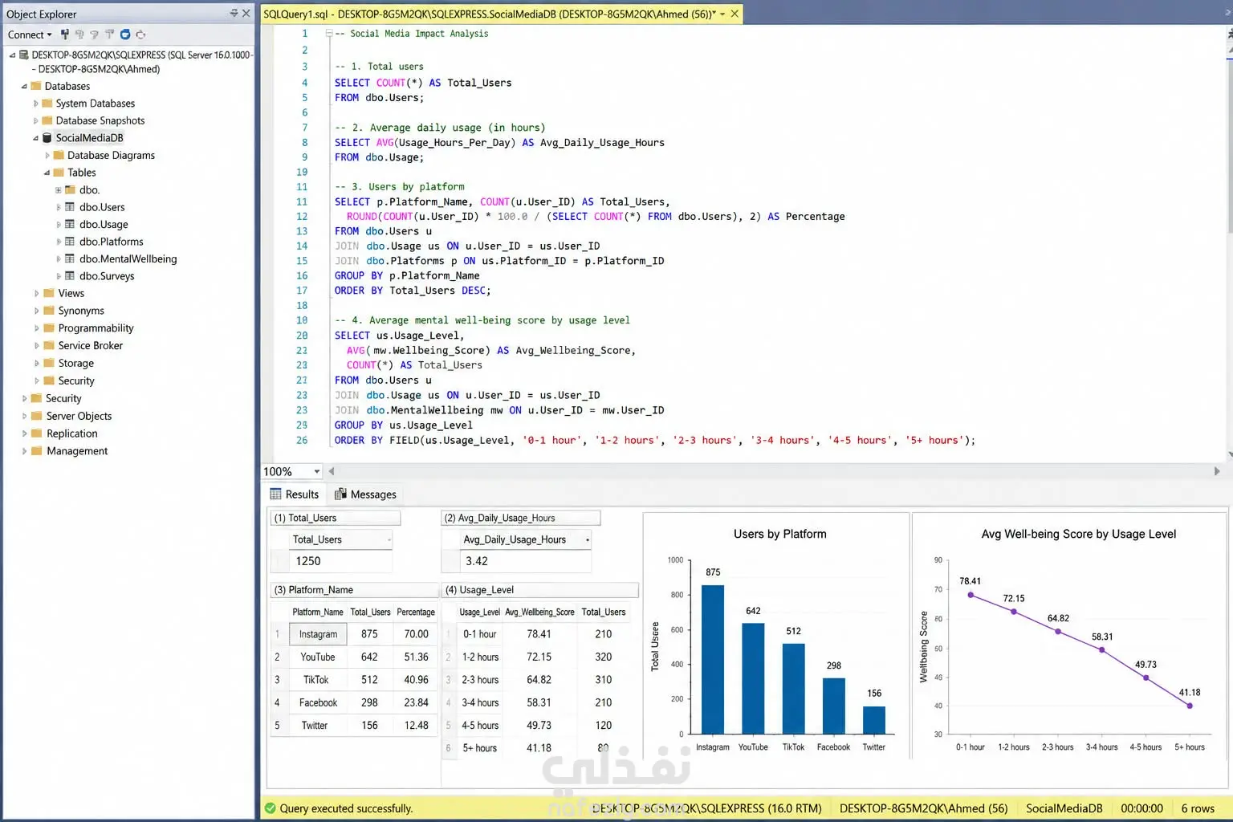The width and height of the screenshot is (1233, 822).
Task: Select the Database Snapshots tree item
Action: [x=100, y=121]
